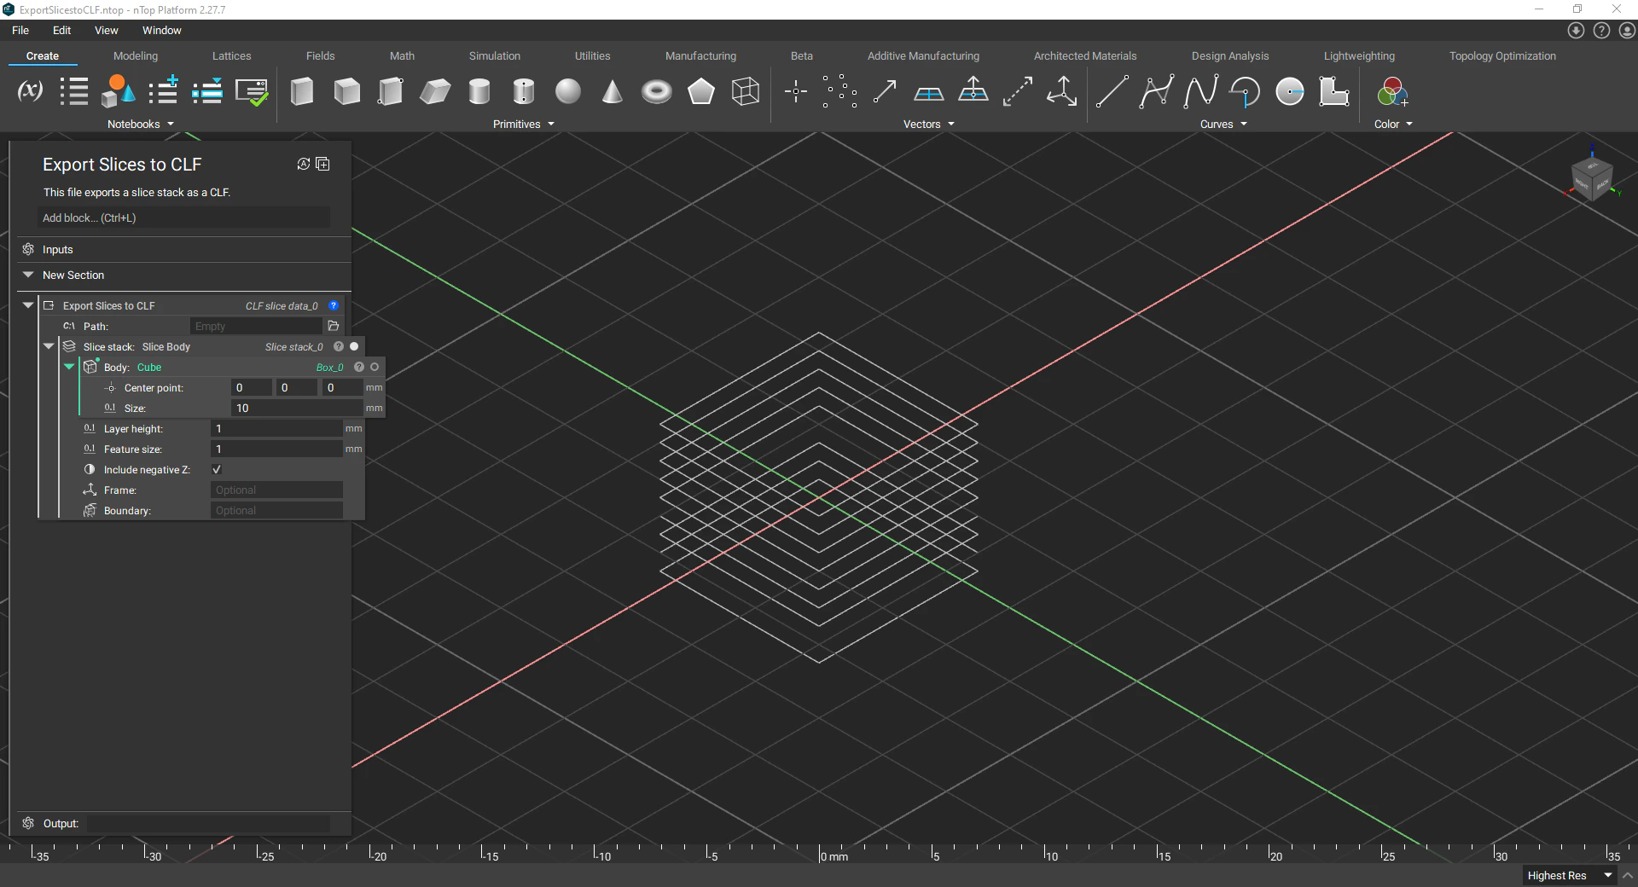Uncheck Include negative Z
This screenshot has width=1638, height=887.
217,470
